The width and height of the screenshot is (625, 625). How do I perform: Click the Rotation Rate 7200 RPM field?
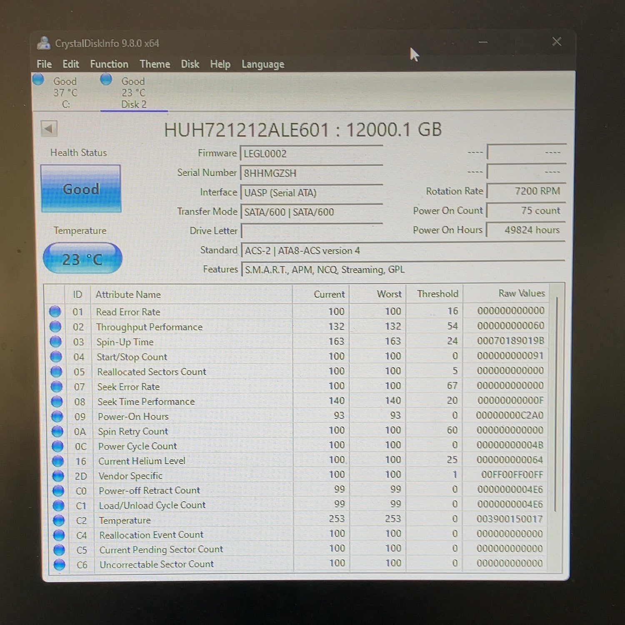526,191
